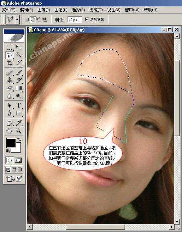
Task: Switch to Quick Mask Mode
Action: (18, 160)
